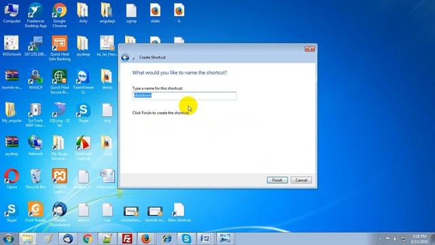
Task: Click the volume tray icon
Action: 395,239
